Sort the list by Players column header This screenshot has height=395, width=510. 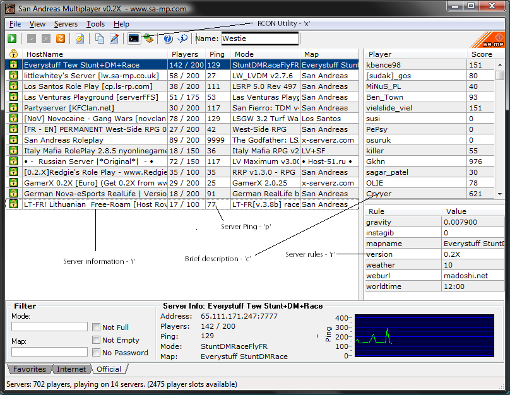[x=185, y=54]
